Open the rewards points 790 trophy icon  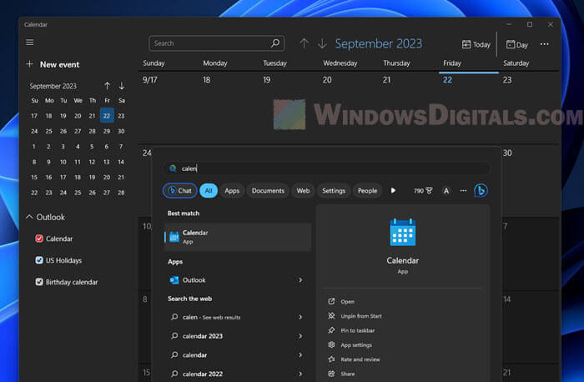(423, 191)
